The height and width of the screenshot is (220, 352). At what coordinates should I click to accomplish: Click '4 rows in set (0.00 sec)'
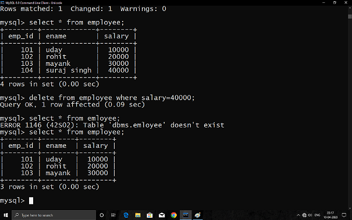tap(49, 84)
